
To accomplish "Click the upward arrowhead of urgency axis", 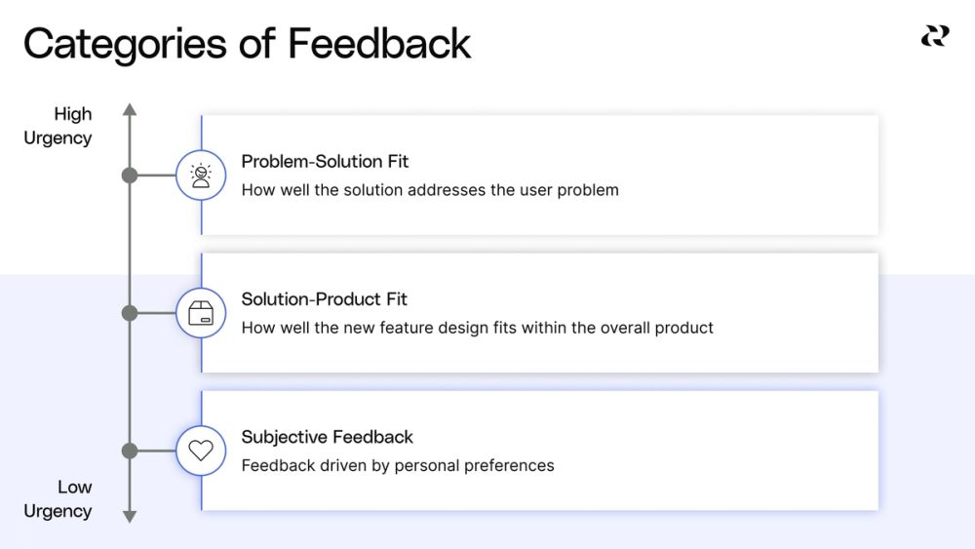I will click(130, 108).
